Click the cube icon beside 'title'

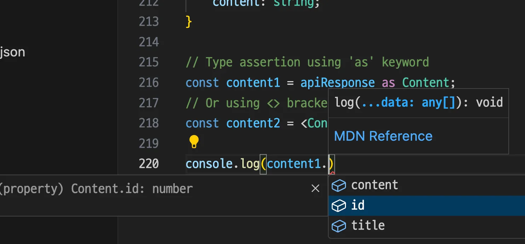pos(339,226)
